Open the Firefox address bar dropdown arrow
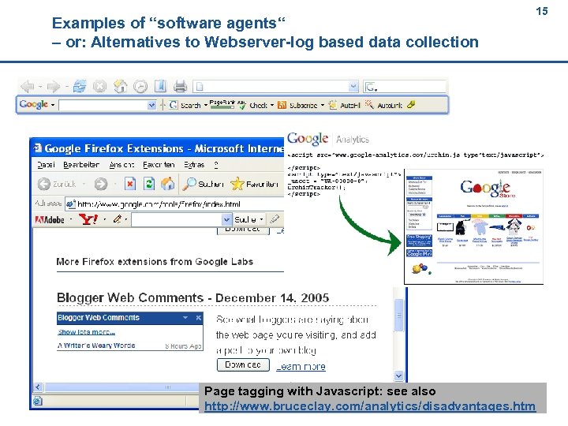The height and width of the screenshot is (426, 568). (x=353, y=87)
